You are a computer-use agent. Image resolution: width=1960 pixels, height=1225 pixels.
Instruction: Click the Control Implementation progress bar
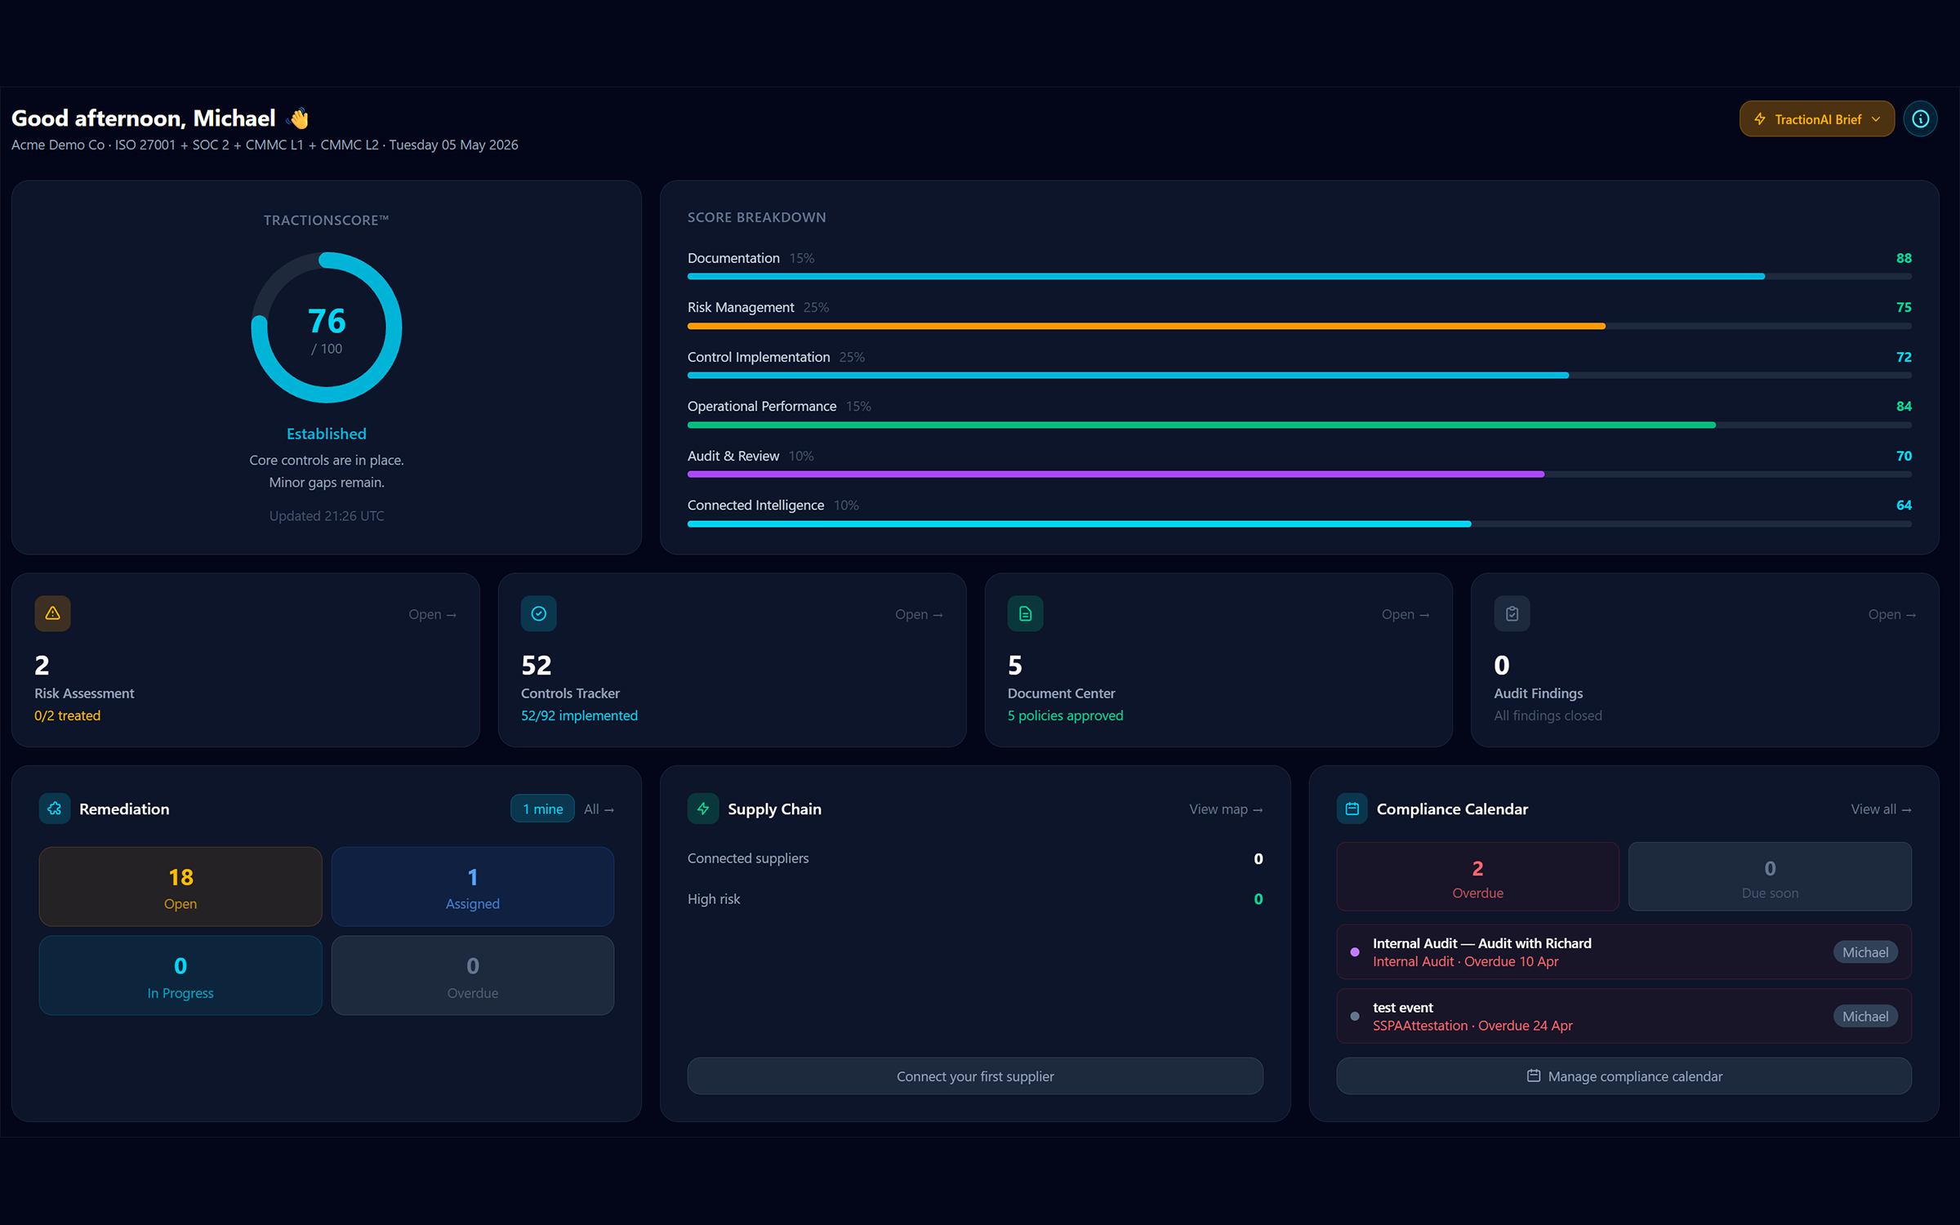[1299, 376]
